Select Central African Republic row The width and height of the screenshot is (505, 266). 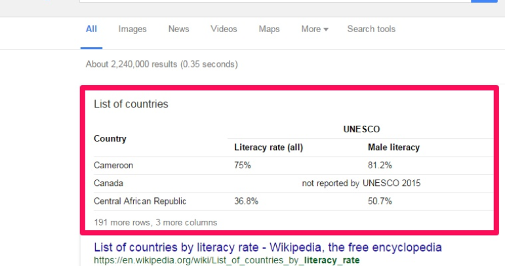click(293, 201)
